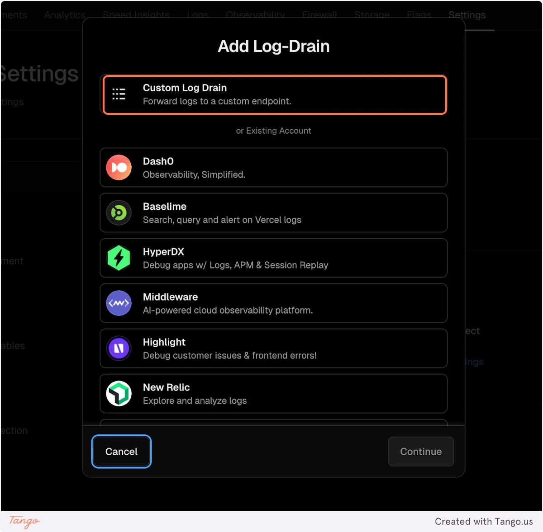Click the New Relic hexagon logo
The width and height of the screenshot is (543, 532).
point(119,393)
